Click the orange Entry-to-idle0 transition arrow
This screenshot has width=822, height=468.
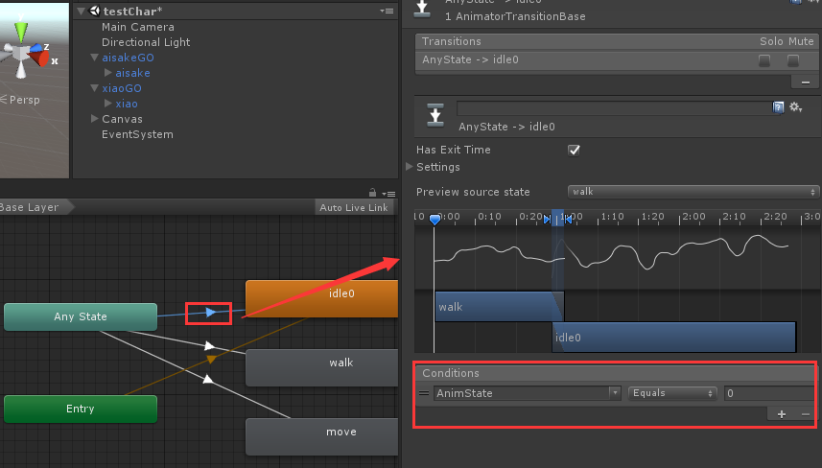211,359
